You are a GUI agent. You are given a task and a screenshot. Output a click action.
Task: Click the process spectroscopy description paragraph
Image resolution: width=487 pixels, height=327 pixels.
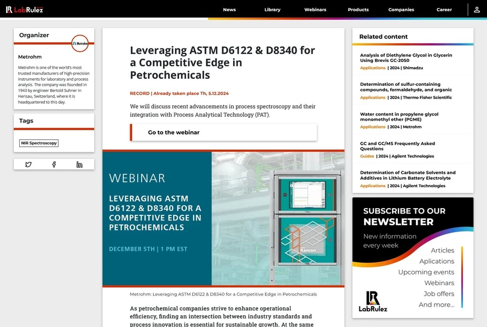(x=223, y=111)
